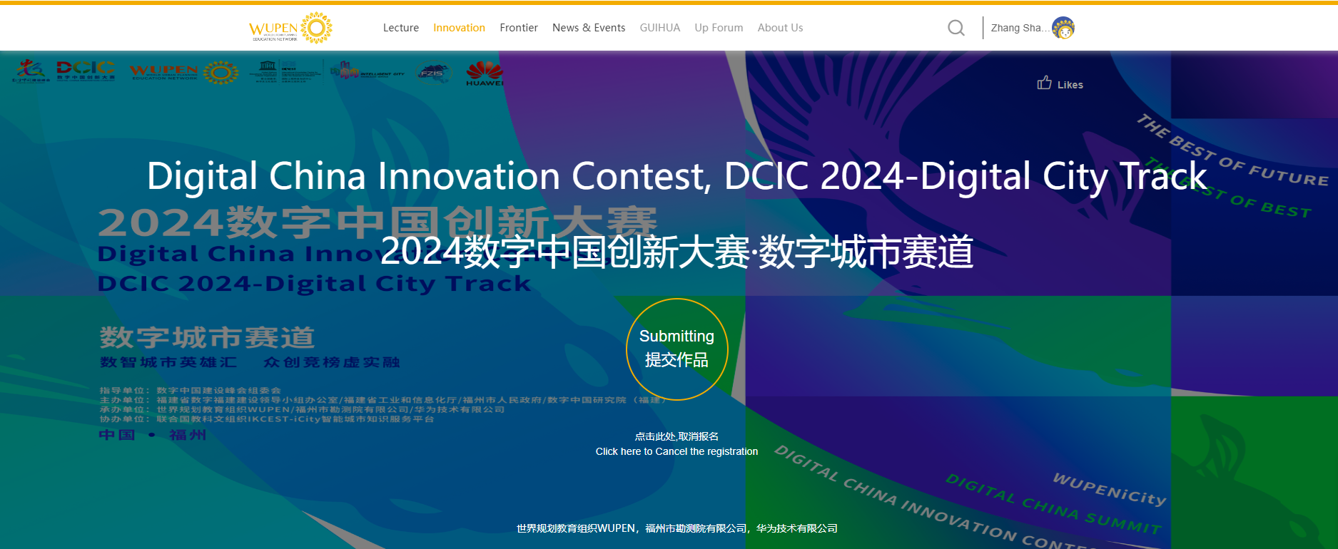Click the FZIS circular logo
Screen dimensions: 1338x549
432,73
